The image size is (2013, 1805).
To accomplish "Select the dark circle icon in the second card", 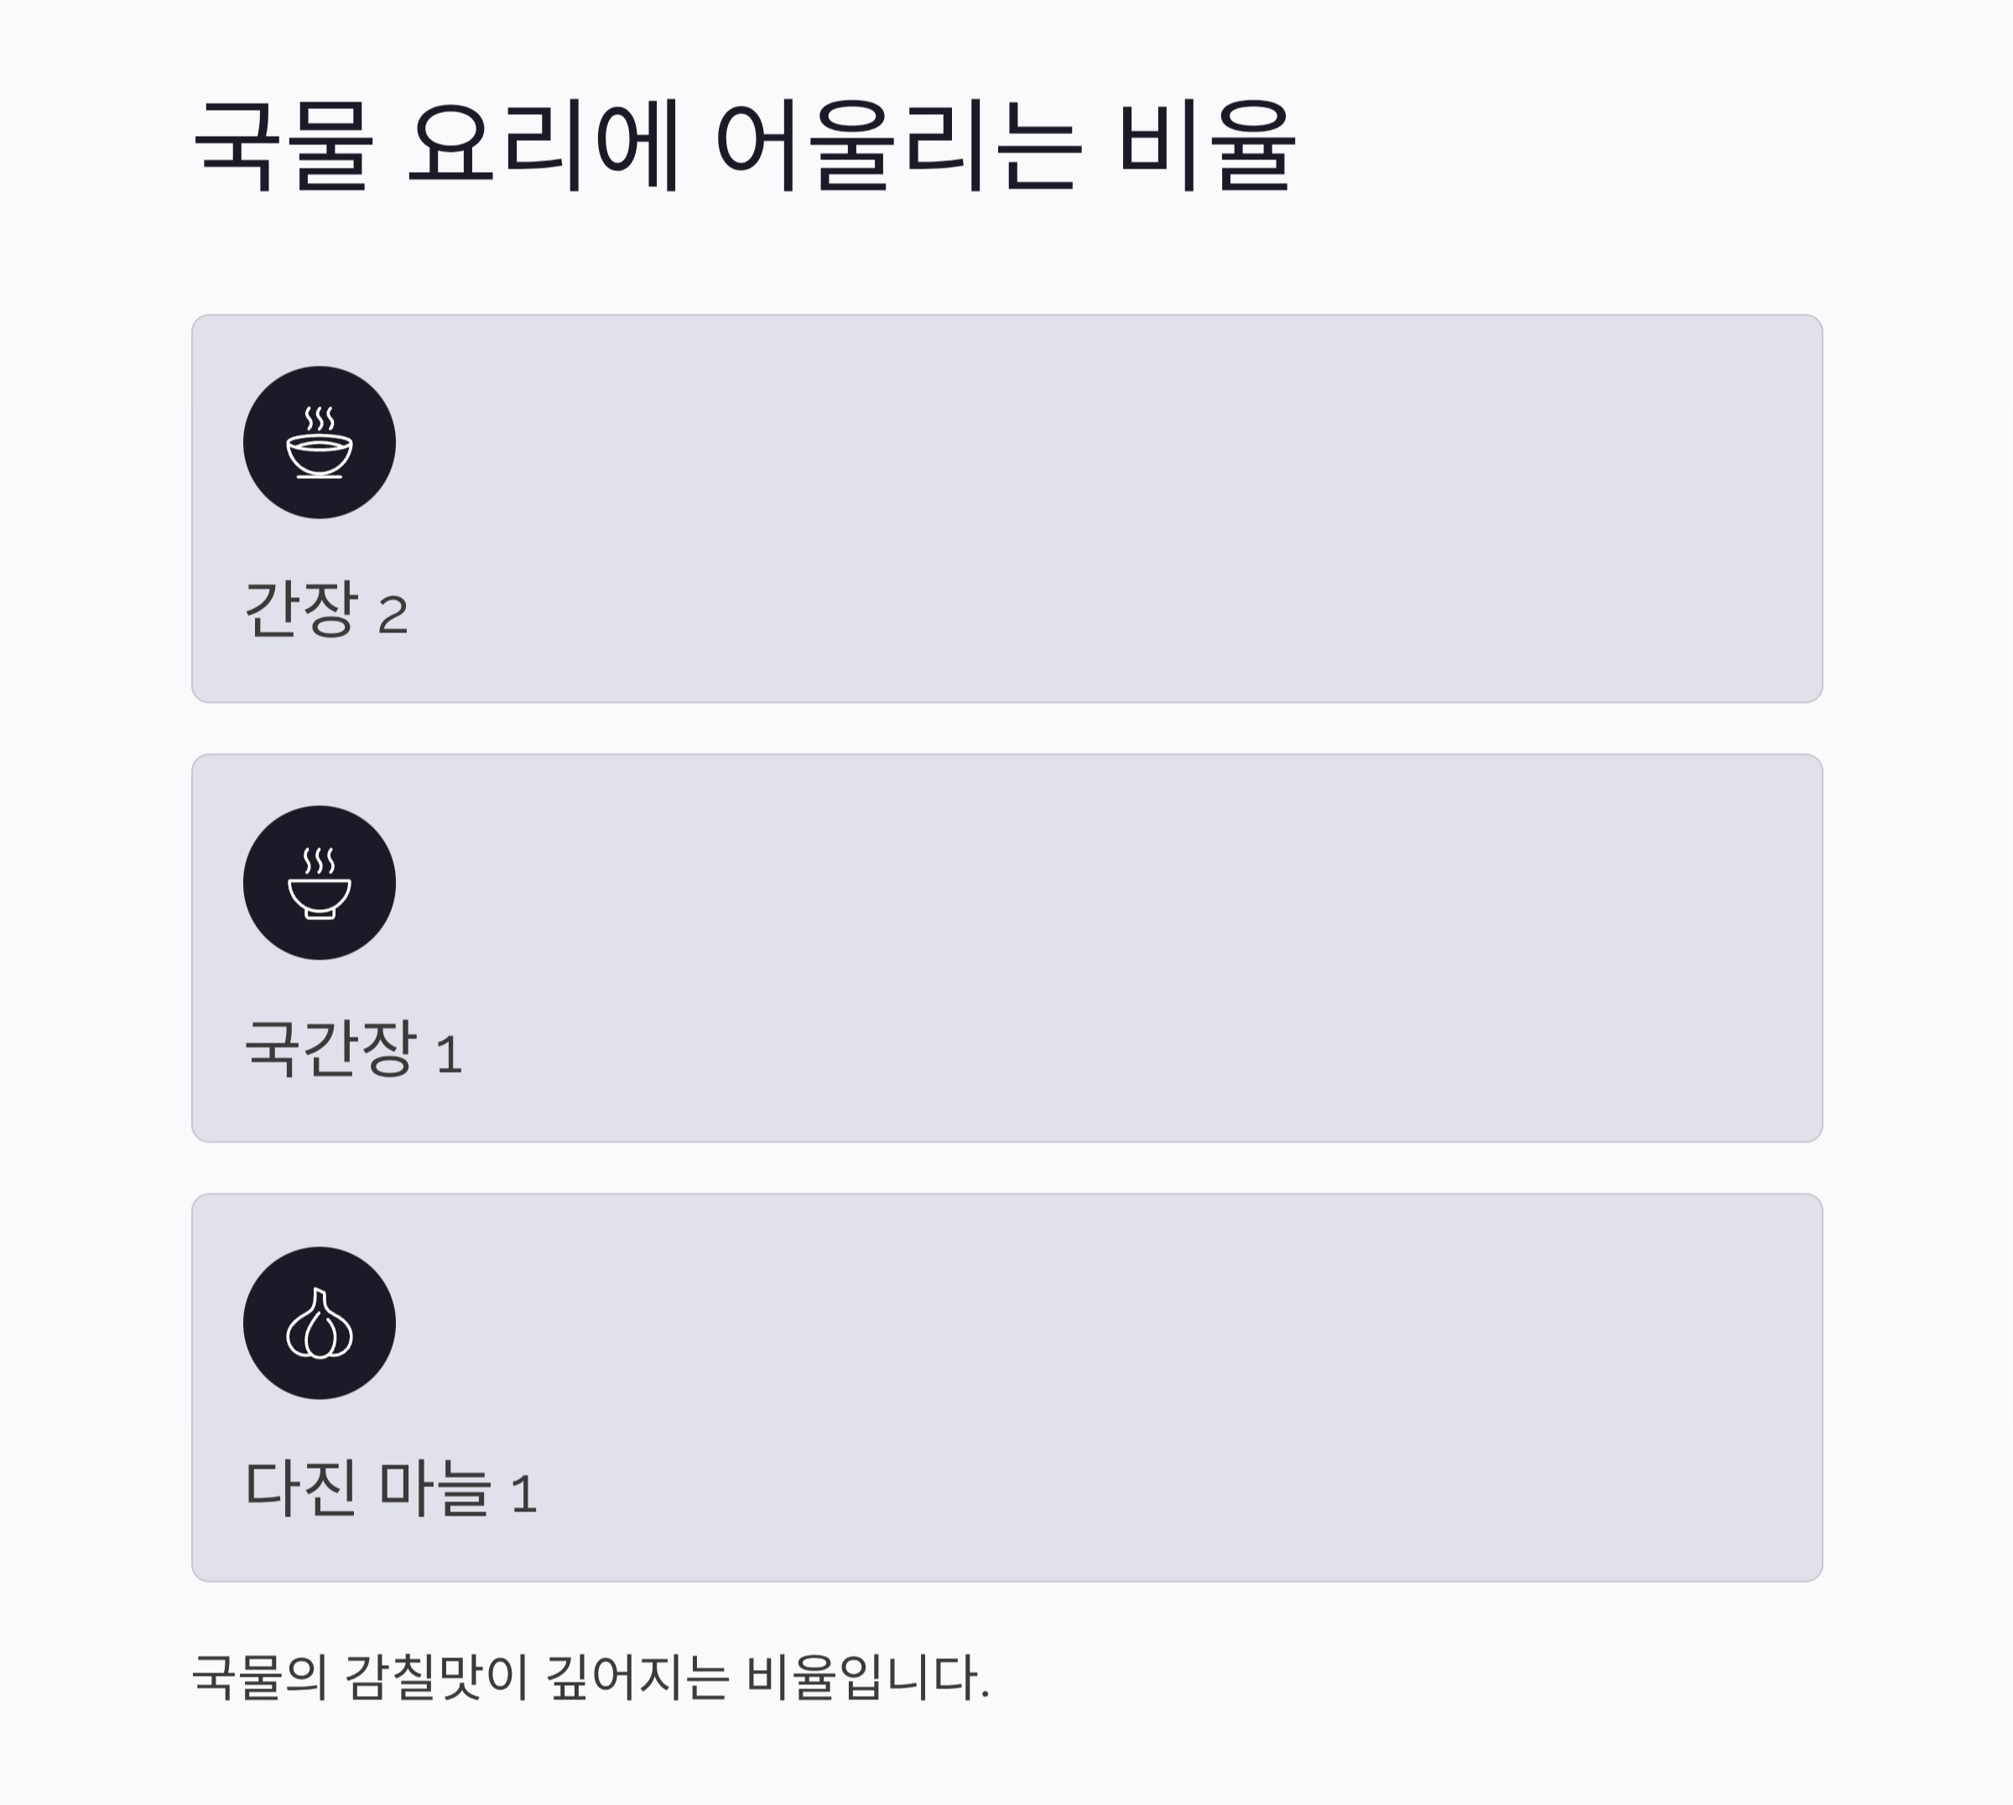I will (x=320, y=884).
